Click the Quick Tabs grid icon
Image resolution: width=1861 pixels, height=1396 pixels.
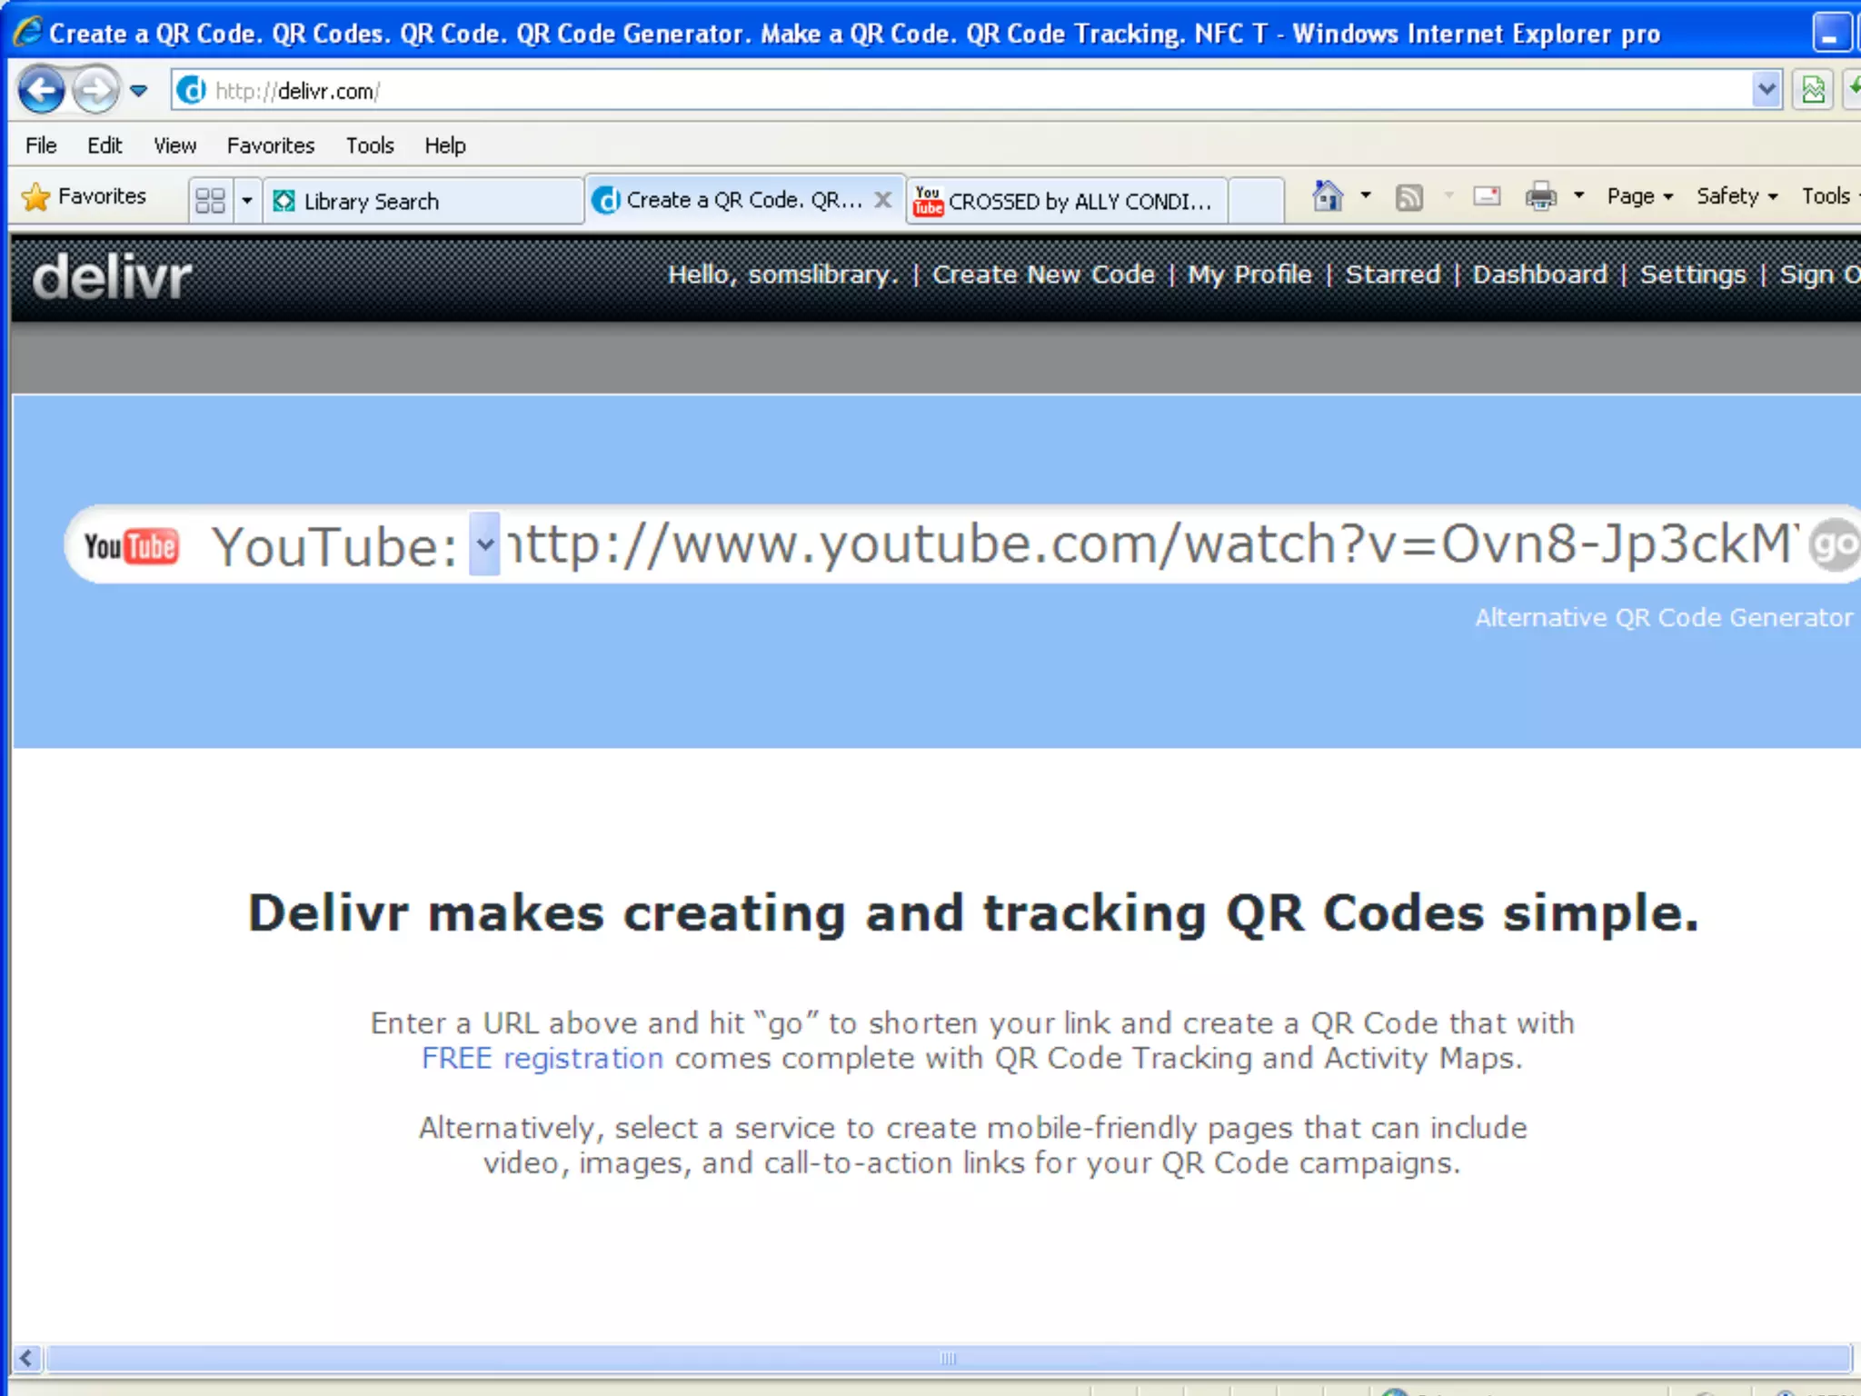210,200
